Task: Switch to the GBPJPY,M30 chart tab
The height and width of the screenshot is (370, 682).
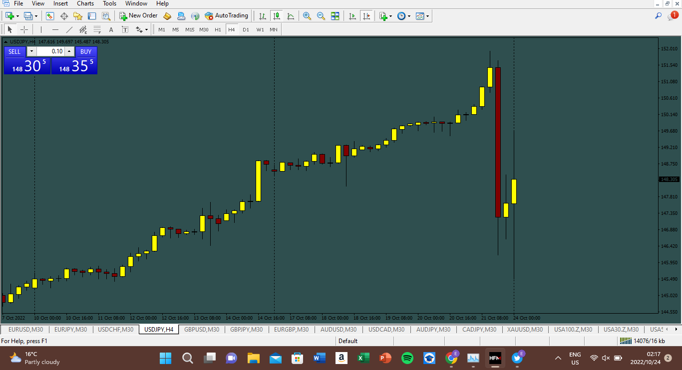Action: tap(247, 329)
